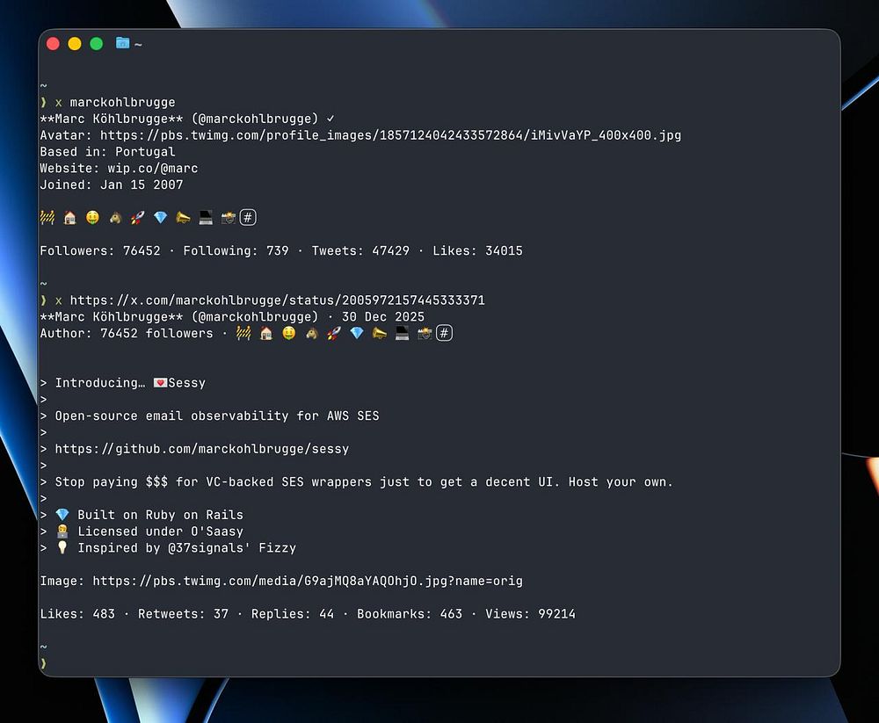Click 'Tweets: 47429' value
Image resolution: width=879 pixels, height=723 pixels.
click(x=360, y=250)
